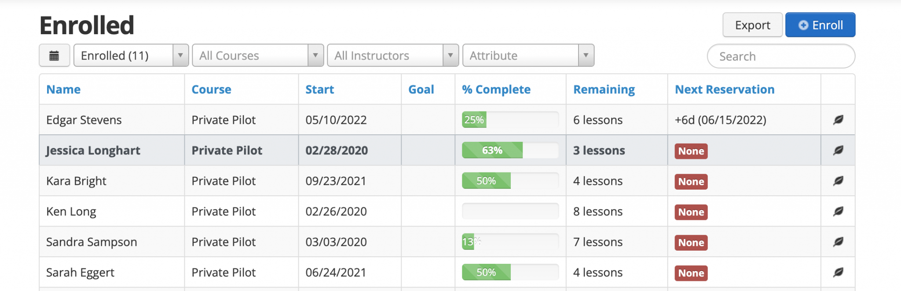Click the calendar icon button

click(x=54, y=56)
